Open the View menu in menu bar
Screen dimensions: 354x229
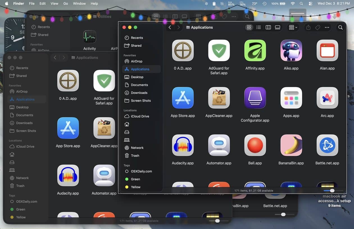pos(54,3)
